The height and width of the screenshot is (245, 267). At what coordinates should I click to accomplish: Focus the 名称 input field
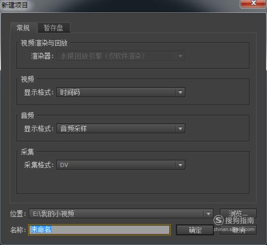[99, 229]
